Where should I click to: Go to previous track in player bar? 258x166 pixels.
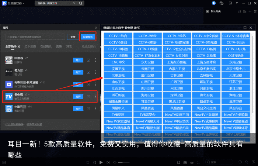coord(94,162)
